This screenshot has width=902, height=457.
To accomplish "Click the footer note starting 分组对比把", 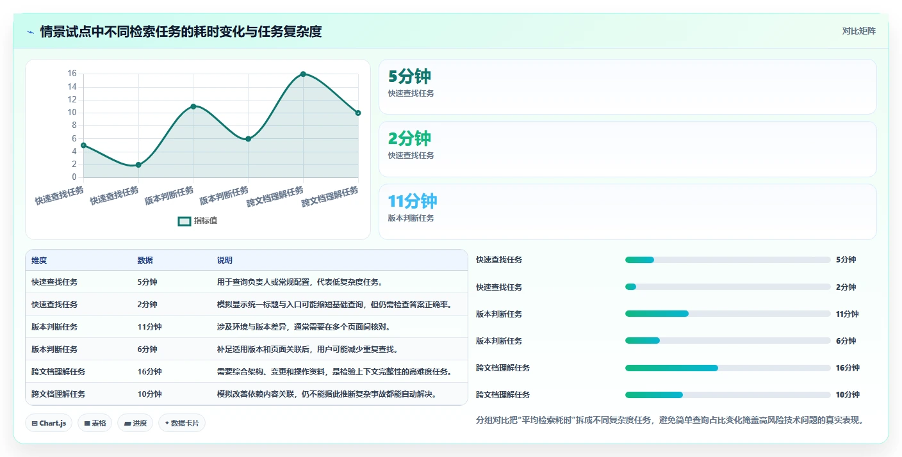I will (x=670, y=421).
